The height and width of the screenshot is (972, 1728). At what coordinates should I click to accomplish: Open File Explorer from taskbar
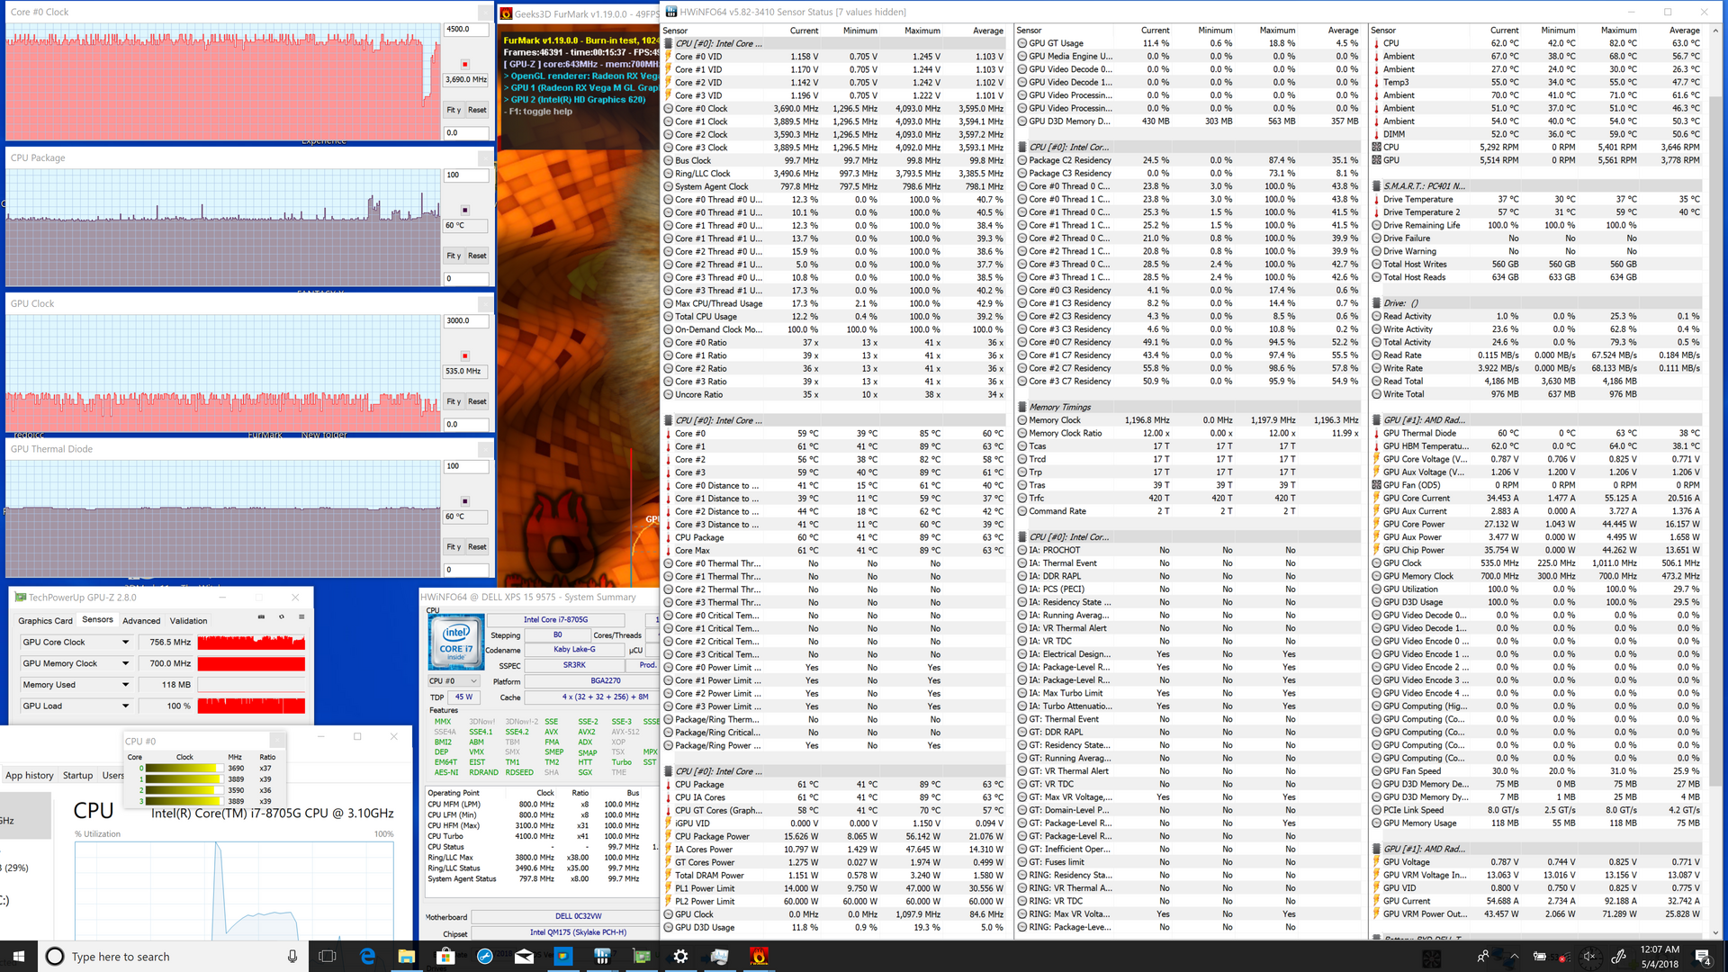(406, 956)
